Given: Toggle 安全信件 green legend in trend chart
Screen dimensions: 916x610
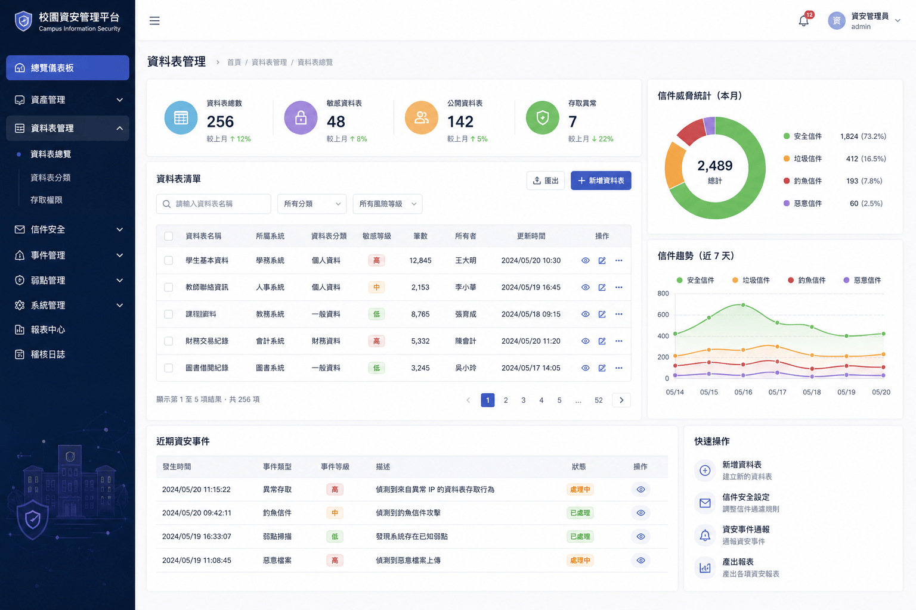Looking at the screenshot, I should pyautogui.click(x=695, y=280).
